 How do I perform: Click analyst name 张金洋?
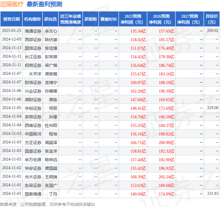[x=51, y=151]
